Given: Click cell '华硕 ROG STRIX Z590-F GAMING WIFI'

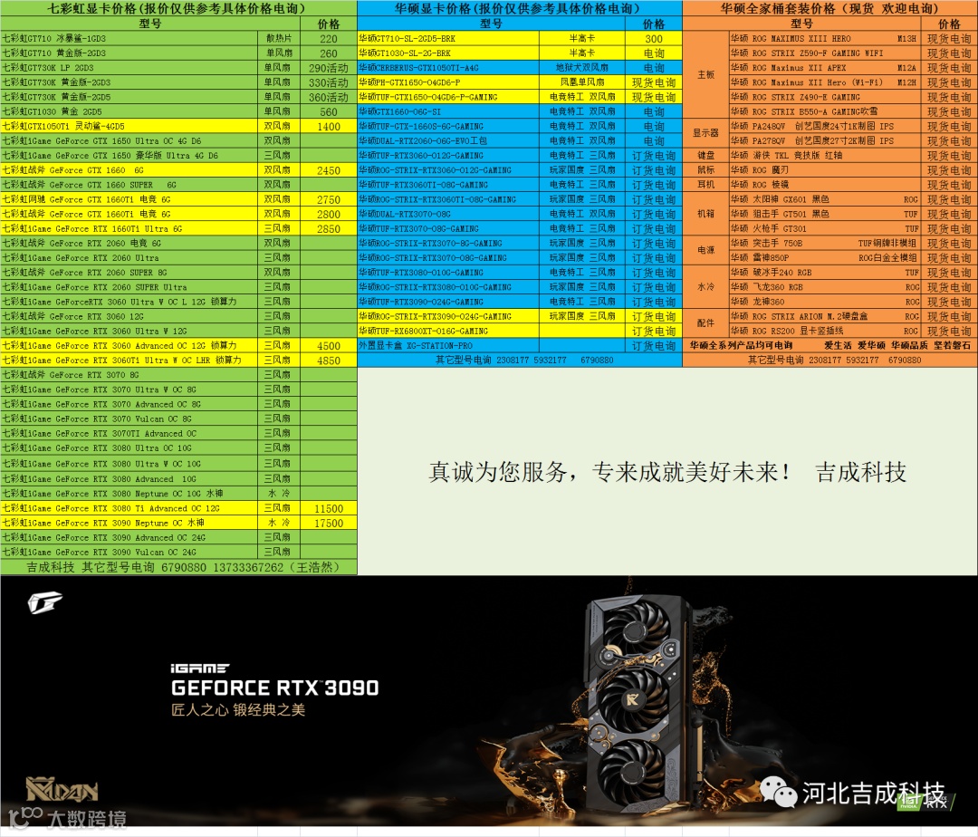Looking at the screenshot, I should coord(824,53).
